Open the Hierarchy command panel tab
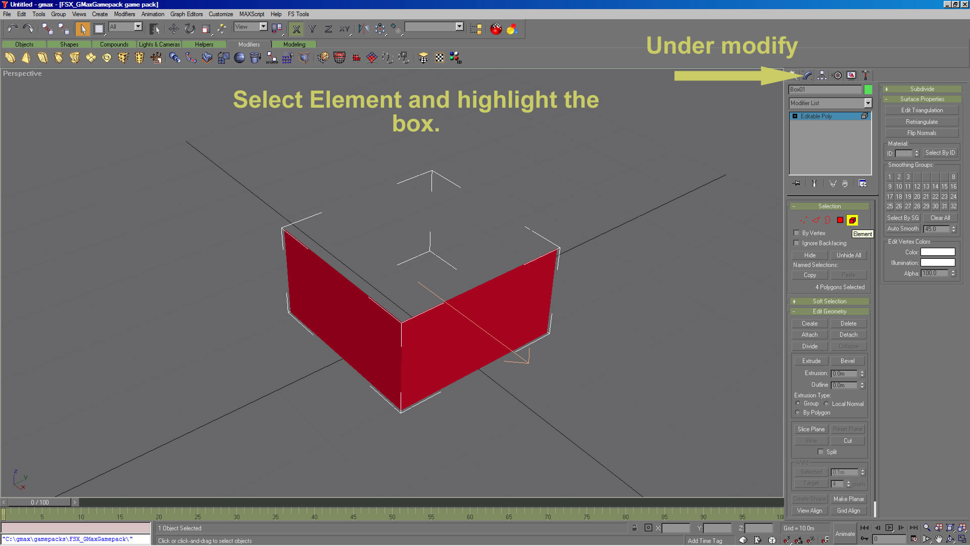This screenshot has width=970, height=546. [822, 75]
